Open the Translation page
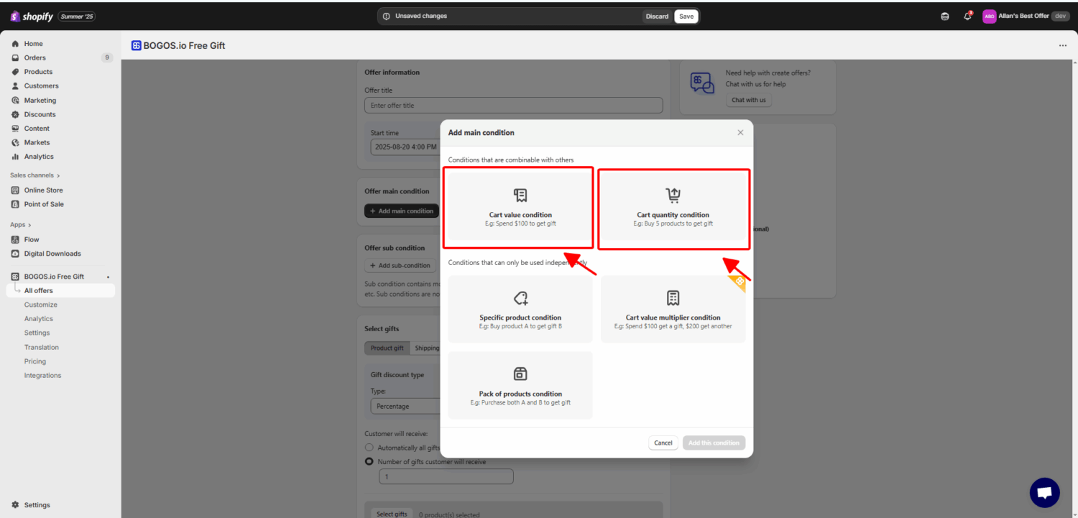Viewport: 1078px width, 518px height. click(42, 348)
